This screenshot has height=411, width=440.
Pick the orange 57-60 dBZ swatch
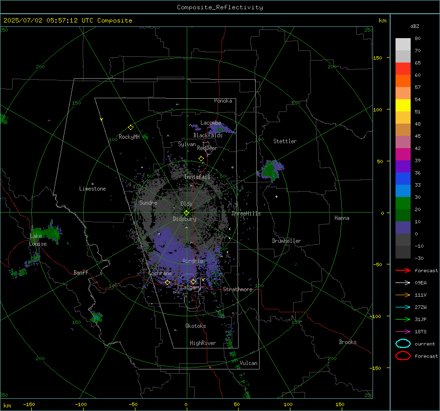pyautogui.click(x=403, y=81)
